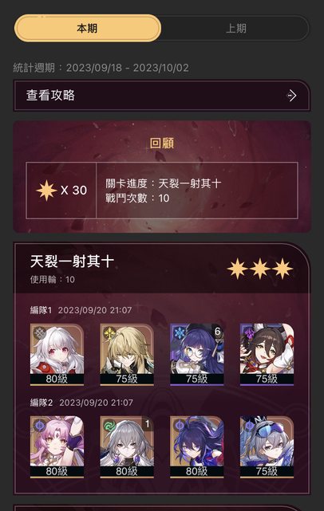Click the ice element icon on glasses character
Screen dimensions: 324x511
coord(179,333)
